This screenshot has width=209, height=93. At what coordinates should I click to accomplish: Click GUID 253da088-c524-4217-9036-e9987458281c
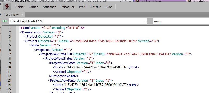pyautogui.click(x=95, y=67)
